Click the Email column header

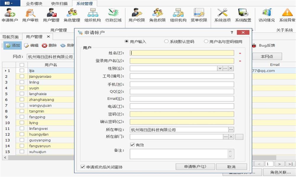click(274, 65)
